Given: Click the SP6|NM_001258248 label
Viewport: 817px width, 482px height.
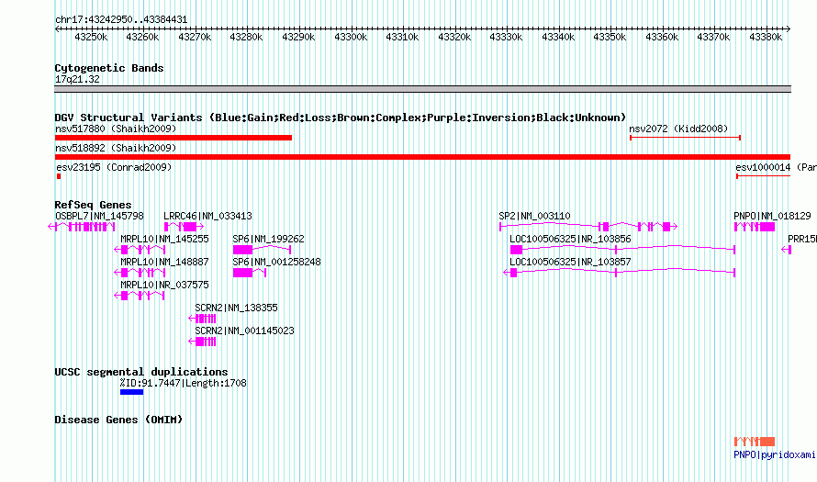Looking at the screenshot, I should [x=276, y=262].
